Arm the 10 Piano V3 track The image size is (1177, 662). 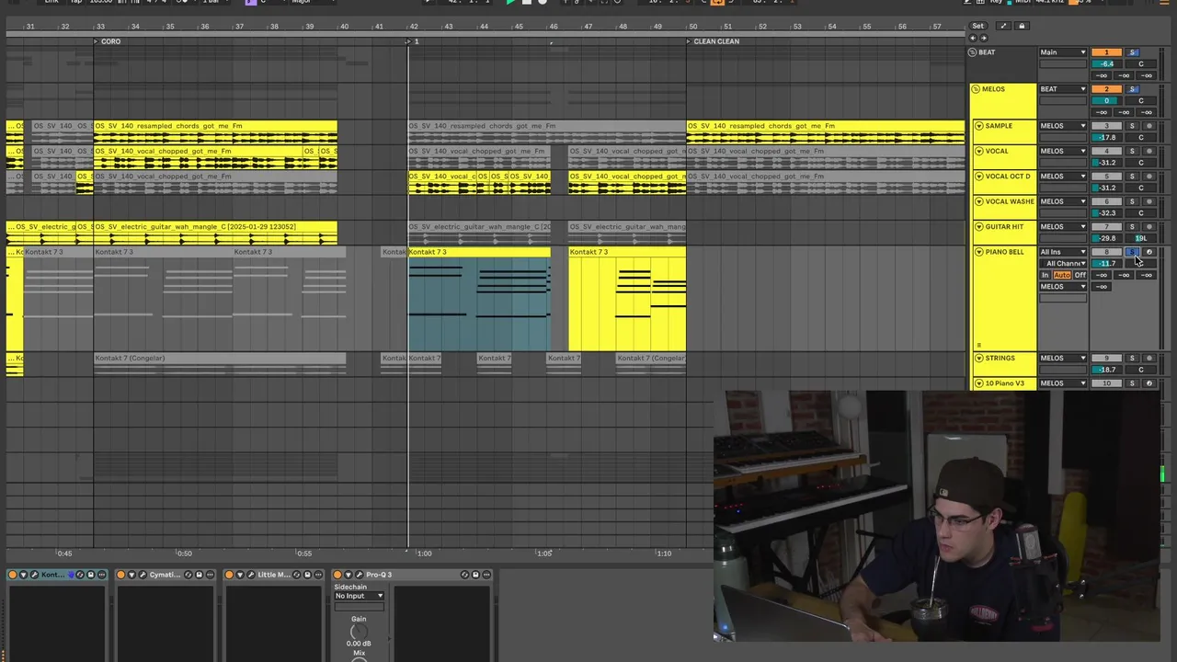(1148, 383)
